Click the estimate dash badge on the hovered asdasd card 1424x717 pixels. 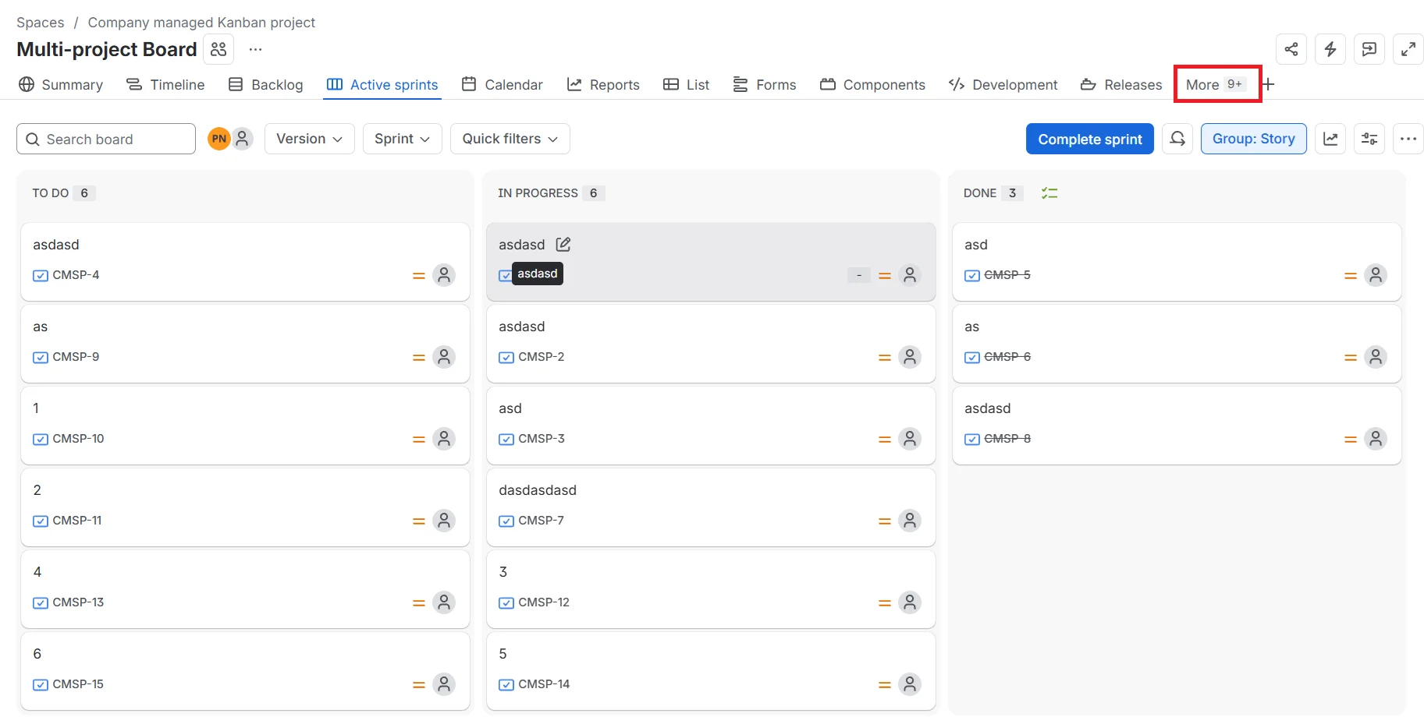(x=859, y=275)
